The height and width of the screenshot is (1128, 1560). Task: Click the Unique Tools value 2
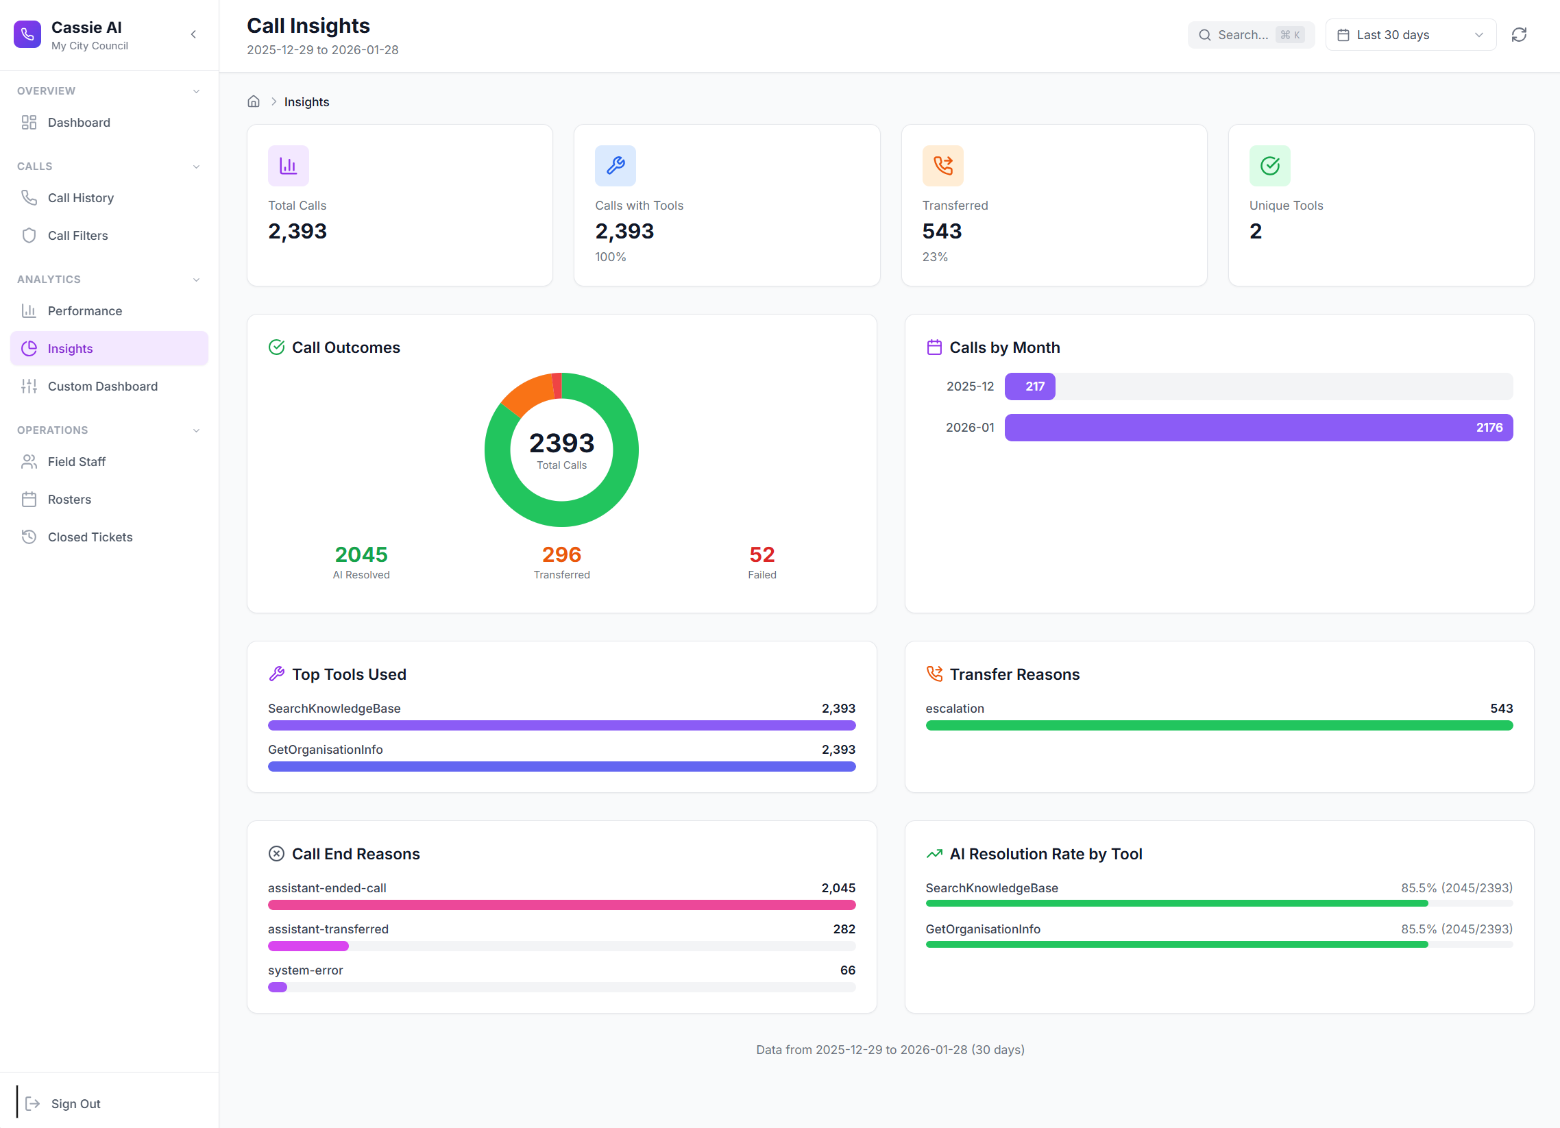(x=1256, y=231)
